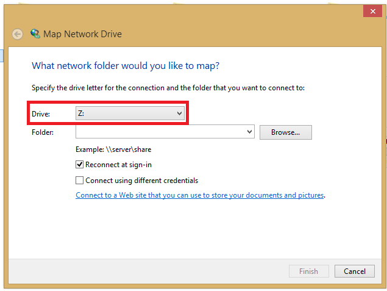Click the Drive: label
The image size is (387, 291).
coord(41,114)
